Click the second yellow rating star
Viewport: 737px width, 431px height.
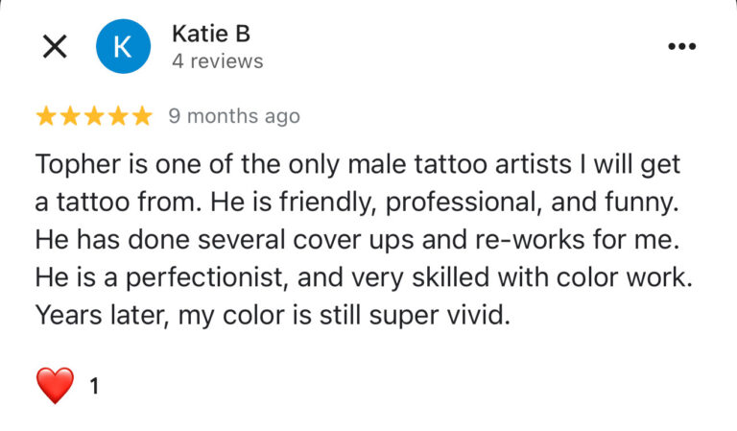pyautogui.click(x=70, y=116)
